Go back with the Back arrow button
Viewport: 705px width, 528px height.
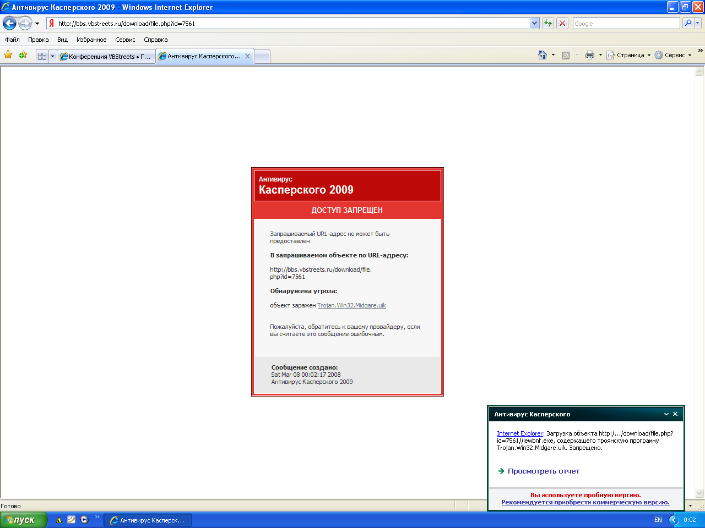(9, 23)
